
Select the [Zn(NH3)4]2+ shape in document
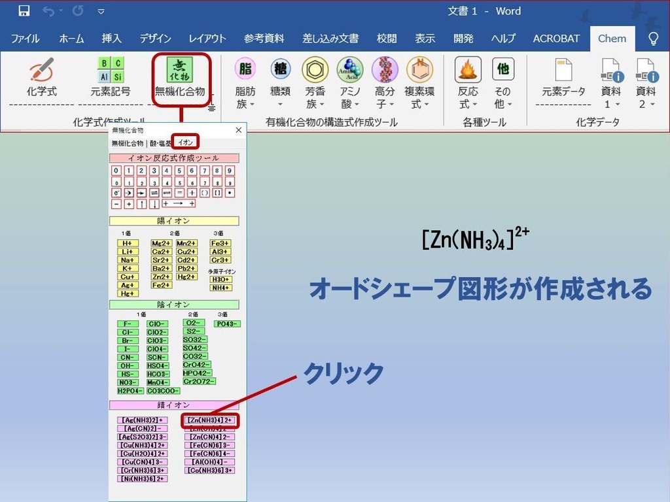(476, 238)
